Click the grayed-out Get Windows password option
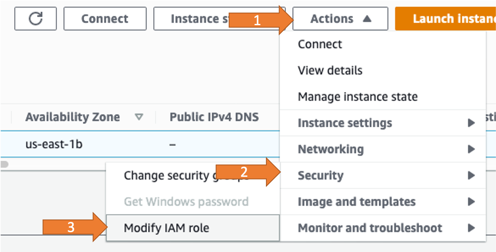 187,202
